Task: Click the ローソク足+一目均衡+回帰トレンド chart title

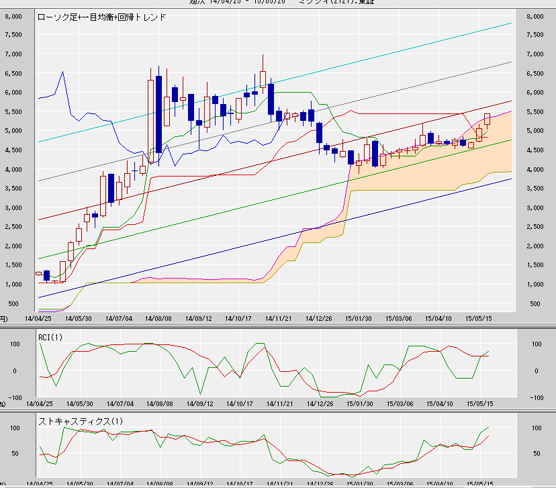Action: point(101,15)
